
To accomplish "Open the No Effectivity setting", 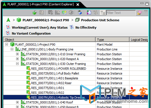I will tap(86, 27).
